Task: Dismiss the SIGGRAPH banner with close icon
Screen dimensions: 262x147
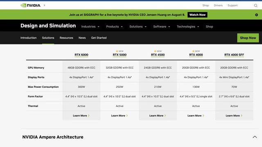Action: (x=257, y=15)
